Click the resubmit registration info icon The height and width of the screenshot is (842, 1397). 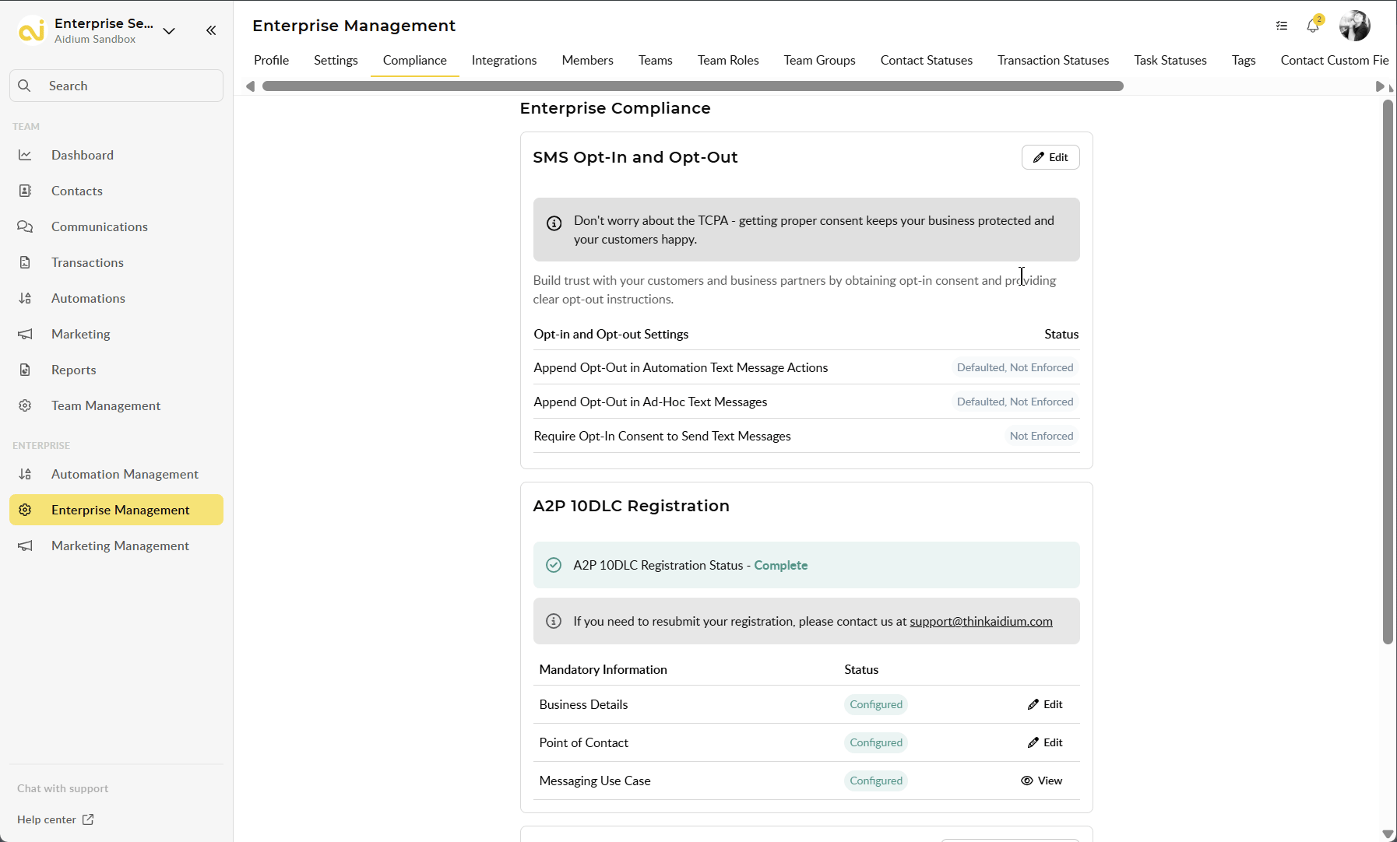[554, 621]
